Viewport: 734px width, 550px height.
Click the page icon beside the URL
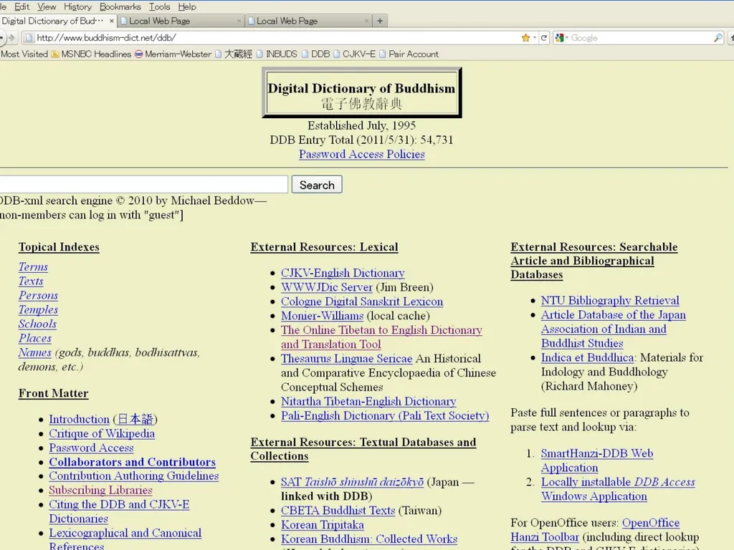29,38
